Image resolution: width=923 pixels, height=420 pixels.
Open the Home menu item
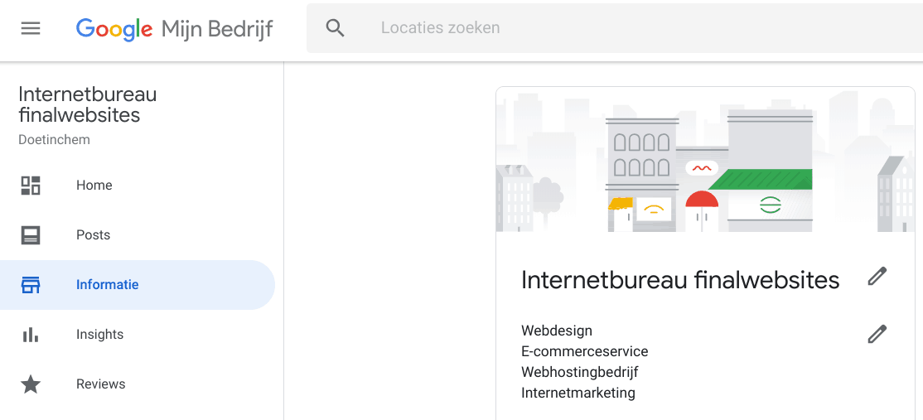(x=138, y=186)
